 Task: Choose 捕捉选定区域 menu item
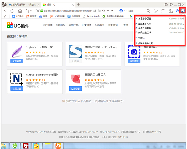[x=160, y=32]
